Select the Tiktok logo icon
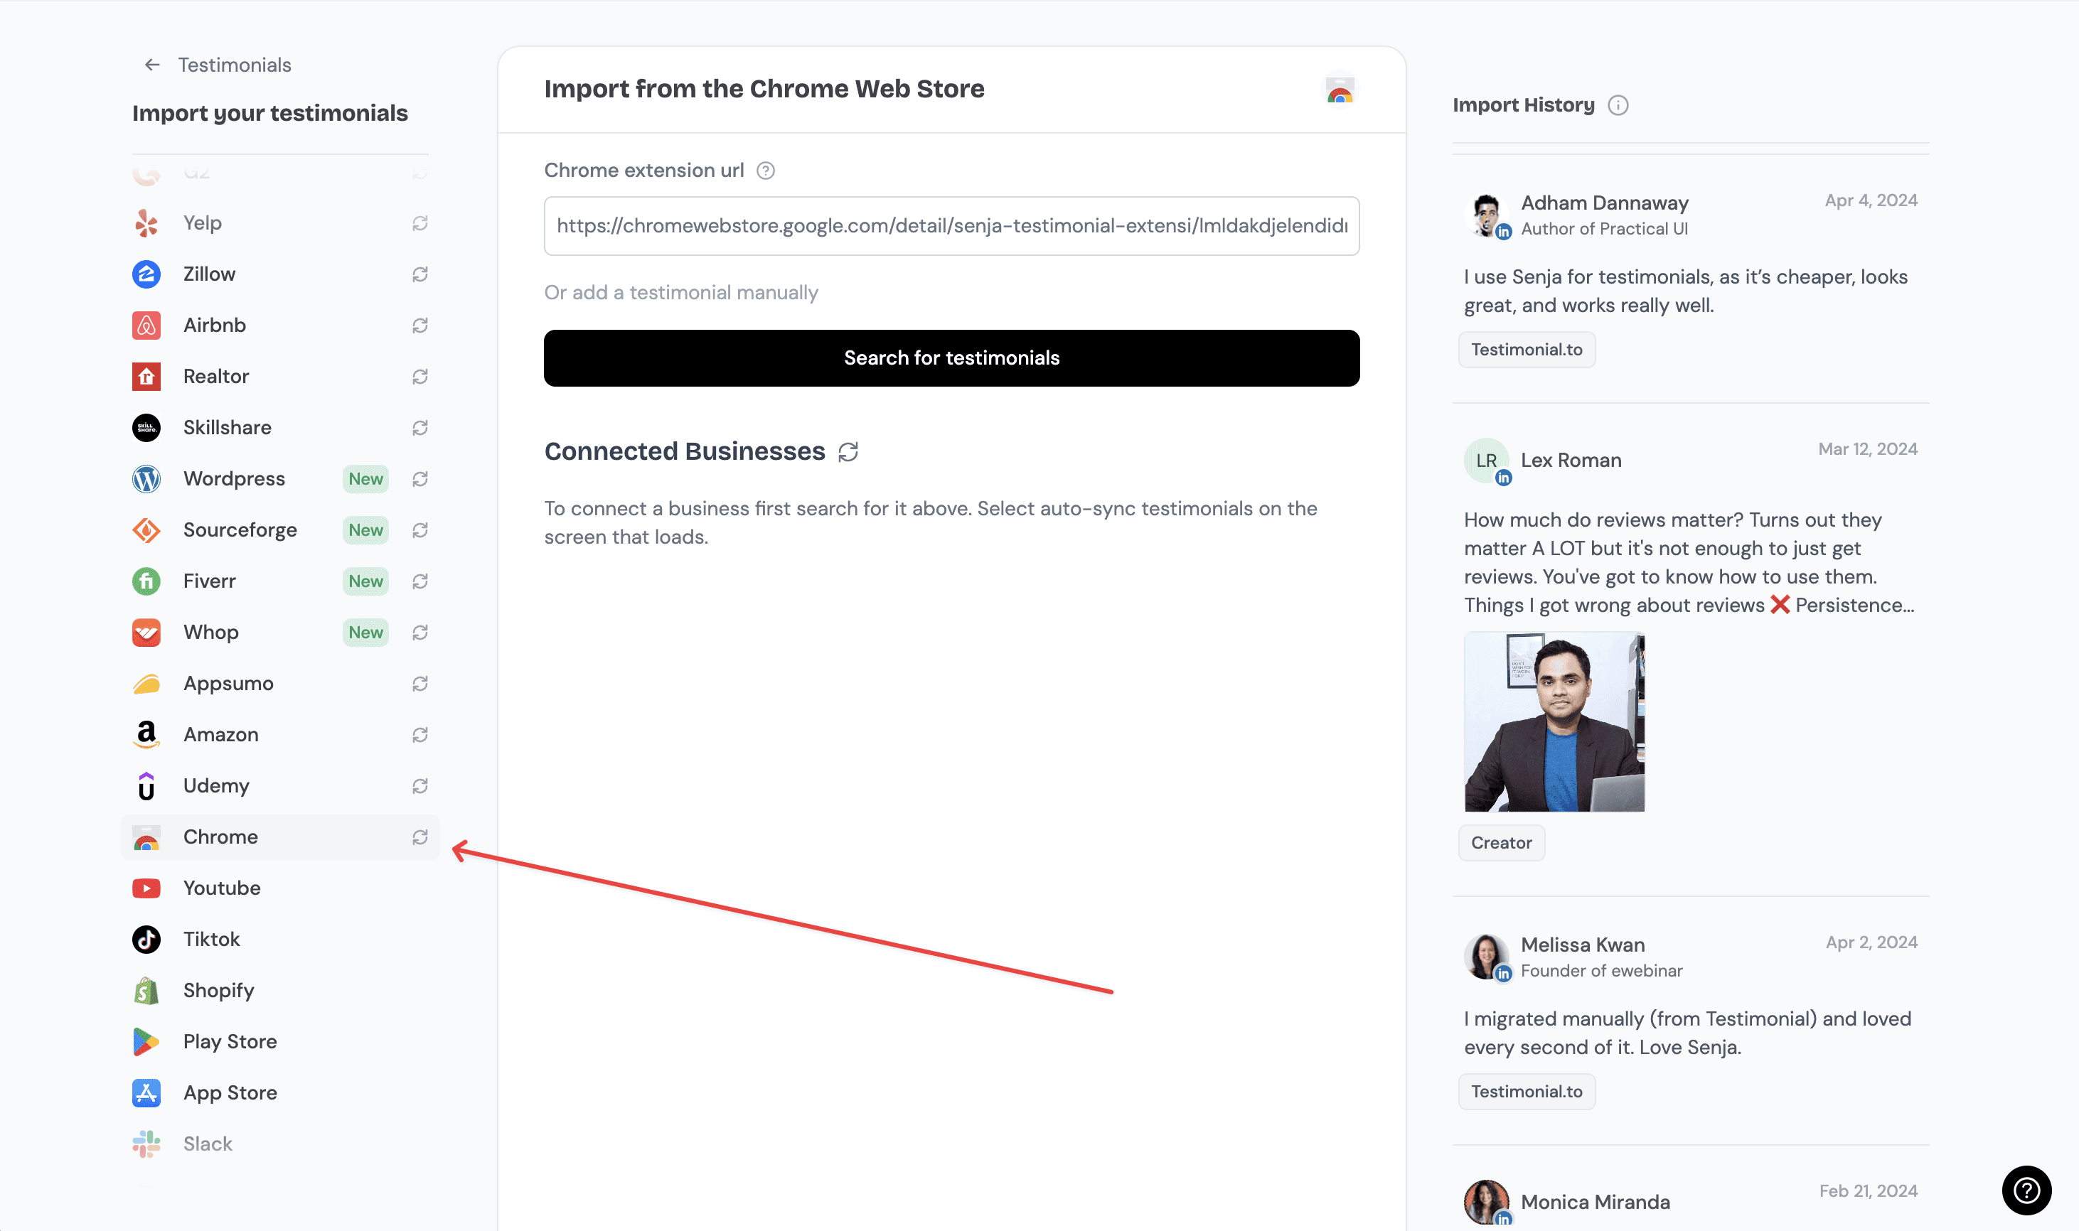Image resolution: width=2079 pixels, height=1231 pixels. click(x=147, y=939)
